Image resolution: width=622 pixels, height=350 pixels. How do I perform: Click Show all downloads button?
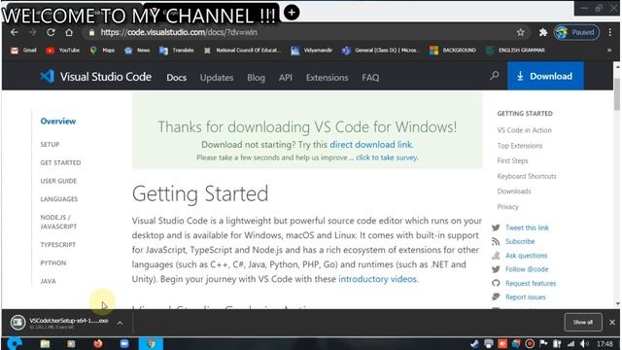point(583,322)
